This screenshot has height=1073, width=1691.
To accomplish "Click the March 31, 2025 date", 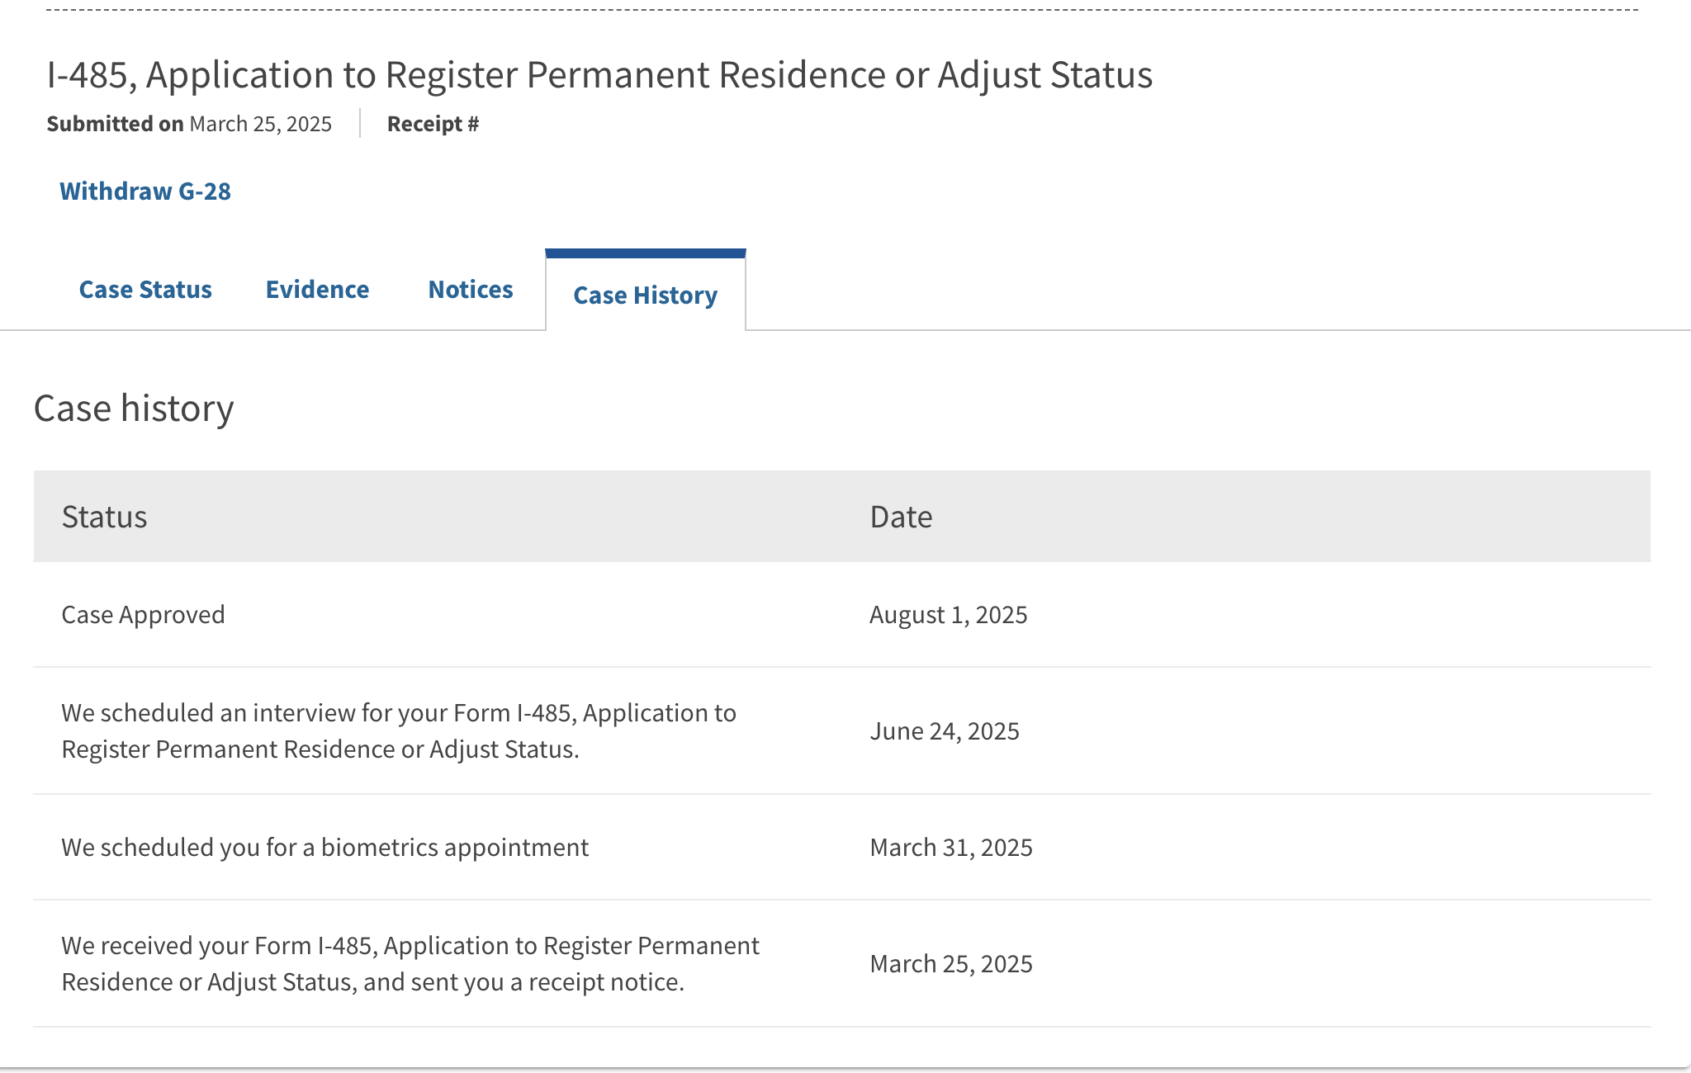I will [x=951, y=848].
